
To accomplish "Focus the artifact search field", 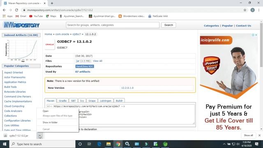I will tap(113, 25).
